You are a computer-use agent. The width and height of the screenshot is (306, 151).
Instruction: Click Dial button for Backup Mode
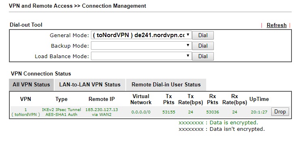(x=203, y=46)
